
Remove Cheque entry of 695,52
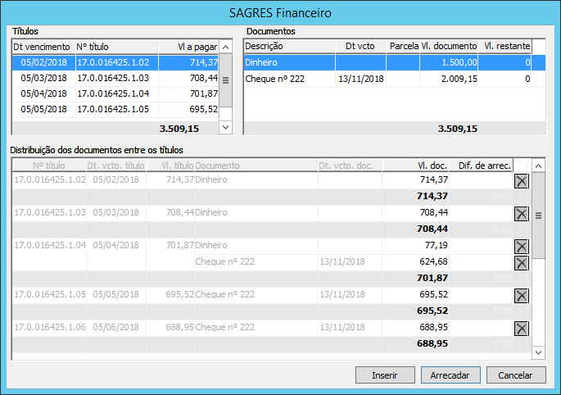tap(521, 295)
